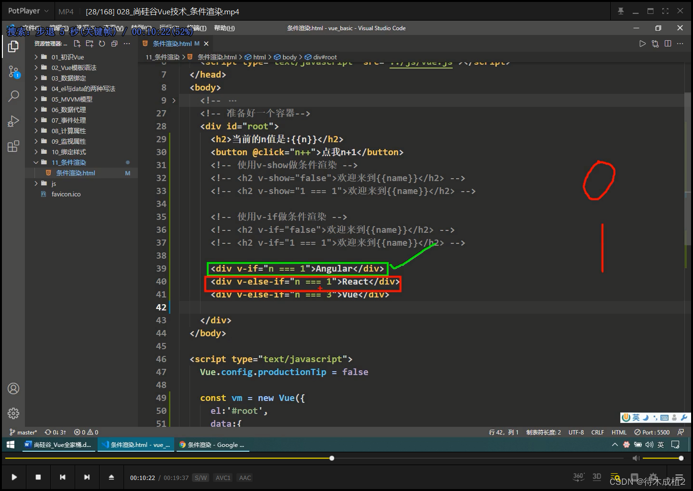The image size is (693, 491).
Task: Change the CRLF line ending setting
Action: click(x=598, y=432)
